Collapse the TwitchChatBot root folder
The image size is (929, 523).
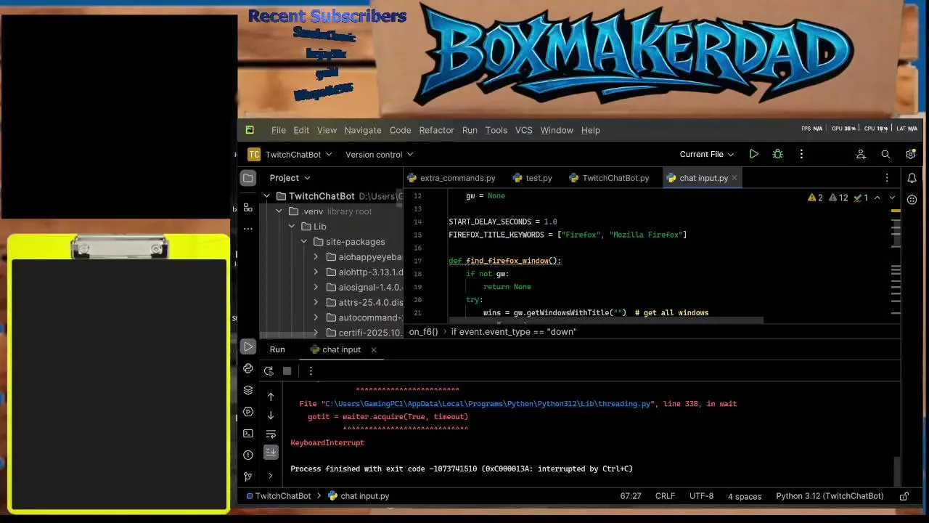point(266,196)
